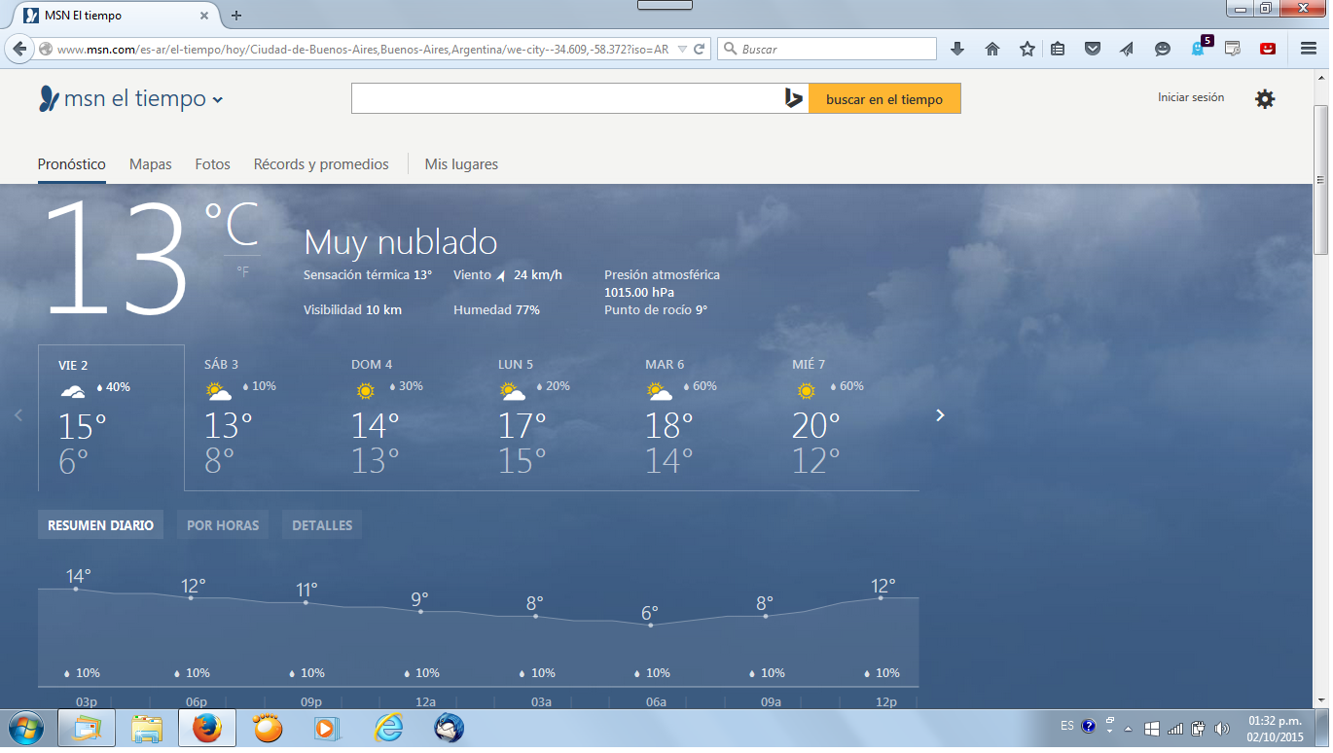Image resolution: width=1333 pixels, height=753 pixels.
Task: Click the MSN butterfly logo
Action: coord(49,98)
